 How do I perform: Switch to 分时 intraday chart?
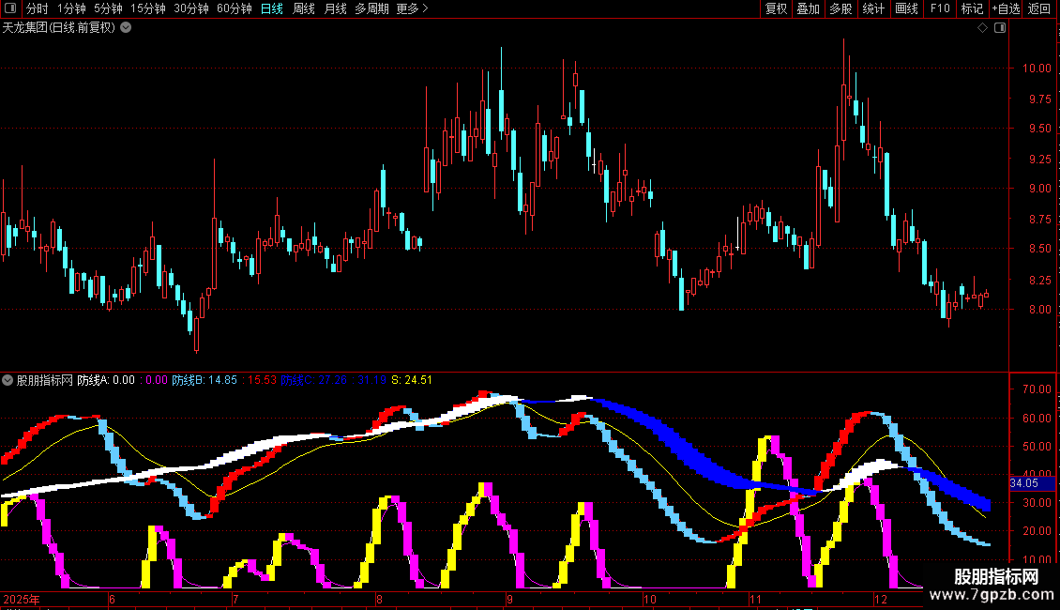(x=38, y=8)
